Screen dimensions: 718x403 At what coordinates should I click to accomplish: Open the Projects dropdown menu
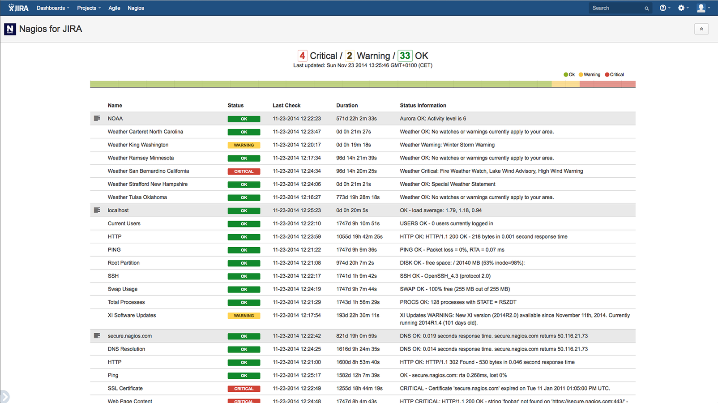pos(89,8)
